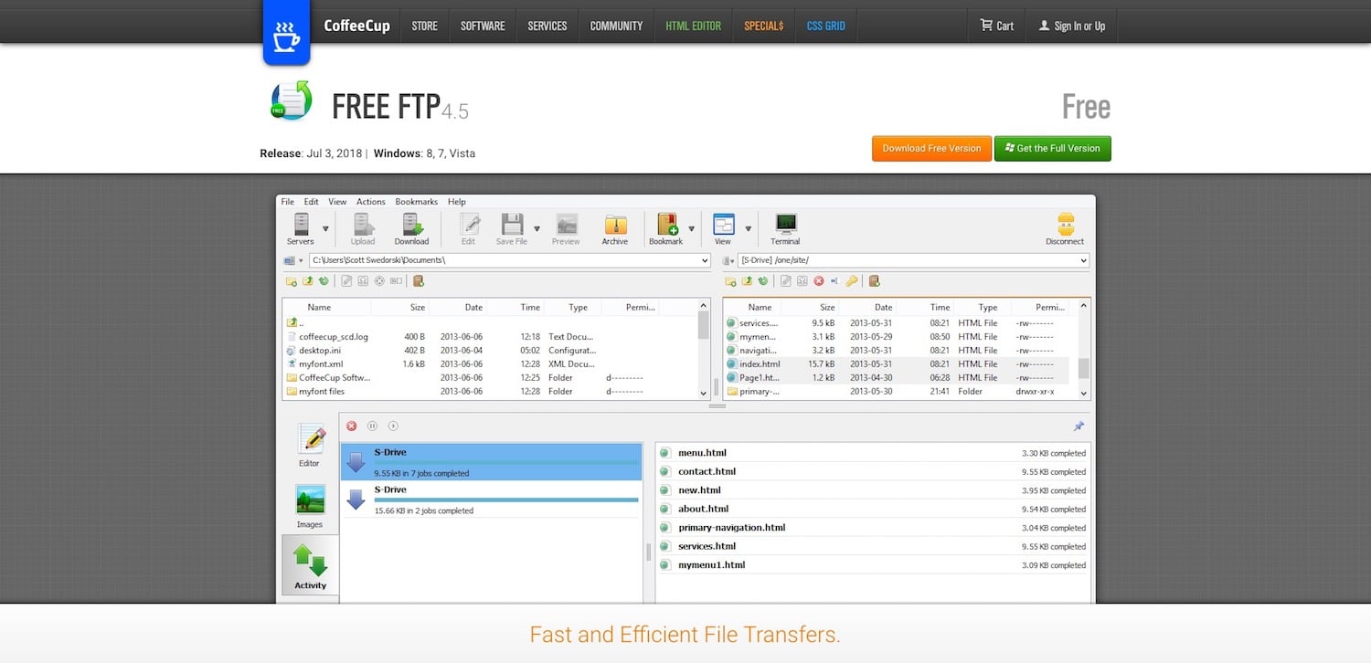Disconnect from the server
Screen dimensions: 1371x663
pyautogui.click(x=1064, y=227)
